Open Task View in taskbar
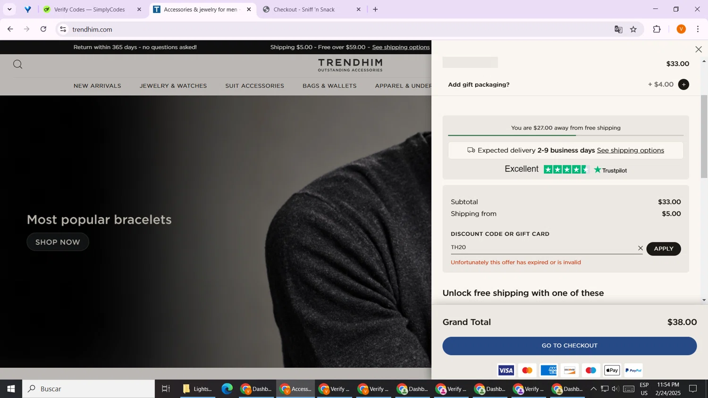 pos(166,389)
